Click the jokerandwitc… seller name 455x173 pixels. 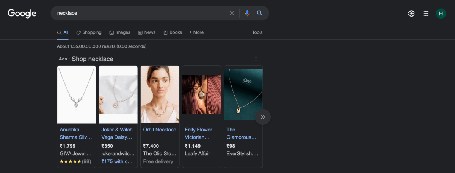pos(118,154)
